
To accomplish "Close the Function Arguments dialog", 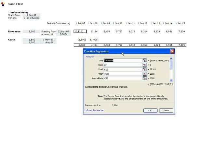I will tap(172, 51).
